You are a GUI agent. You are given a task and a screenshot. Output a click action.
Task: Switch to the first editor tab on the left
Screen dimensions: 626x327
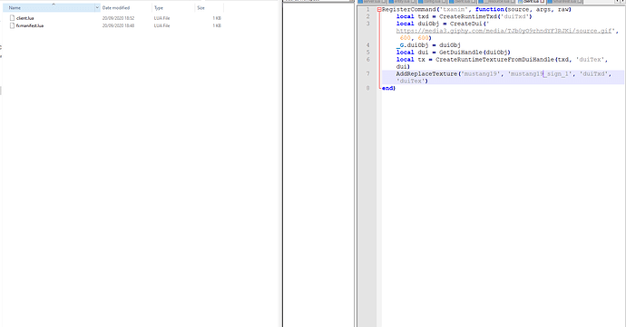[x=372, y=2]
